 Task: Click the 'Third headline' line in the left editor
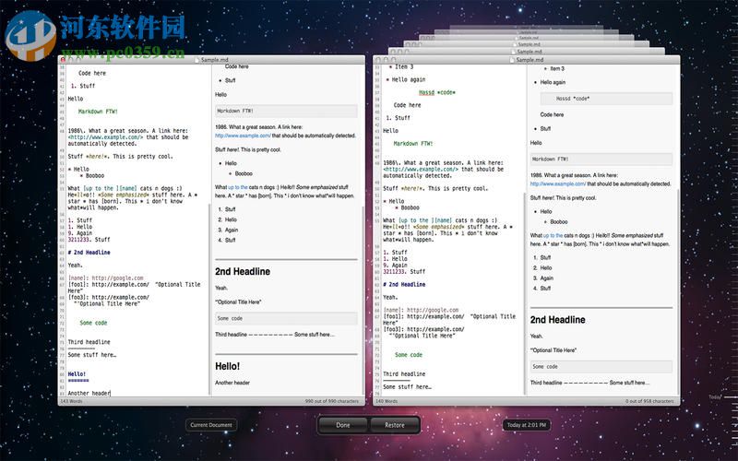(89, 342)
